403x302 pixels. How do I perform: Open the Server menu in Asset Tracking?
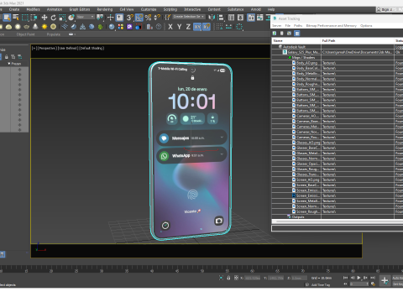[277, 25]
